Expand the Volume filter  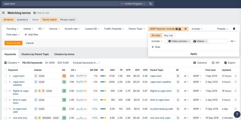point(54,29)
